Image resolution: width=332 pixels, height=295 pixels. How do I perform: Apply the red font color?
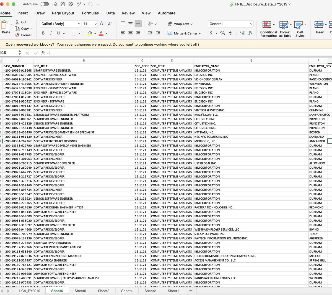click(101, 33)
